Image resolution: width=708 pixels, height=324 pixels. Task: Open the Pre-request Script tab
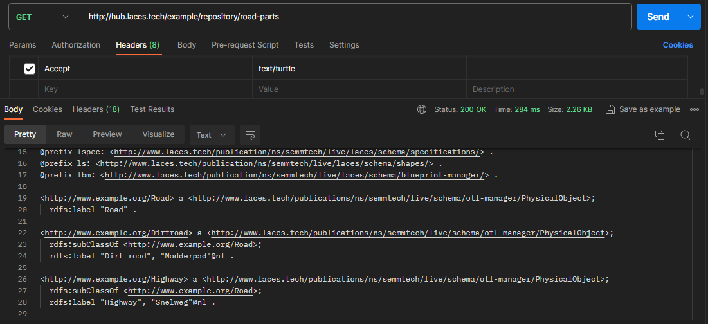245,45
